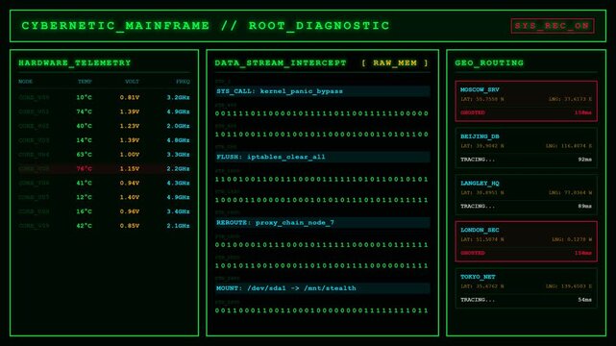Click the binary row under the MOUNT line
Image resolution: width=616 pixels, height=346 pixels.
coord(322,310)
